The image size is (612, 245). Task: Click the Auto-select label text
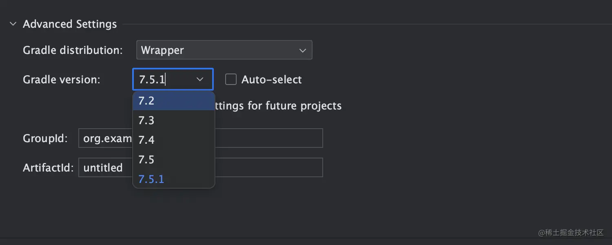[271, 80]
